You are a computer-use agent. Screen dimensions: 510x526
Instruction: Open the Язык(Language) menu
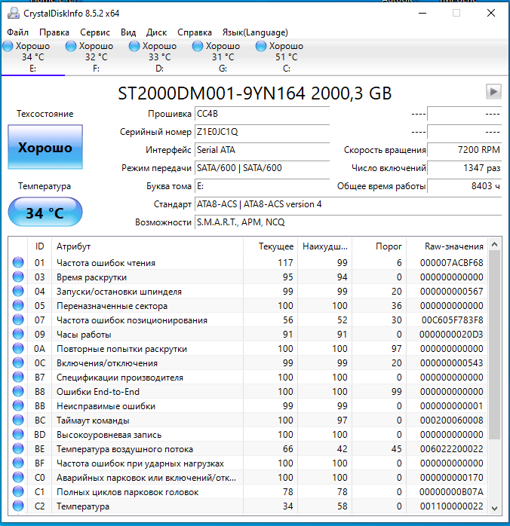(x=255, y=32)
